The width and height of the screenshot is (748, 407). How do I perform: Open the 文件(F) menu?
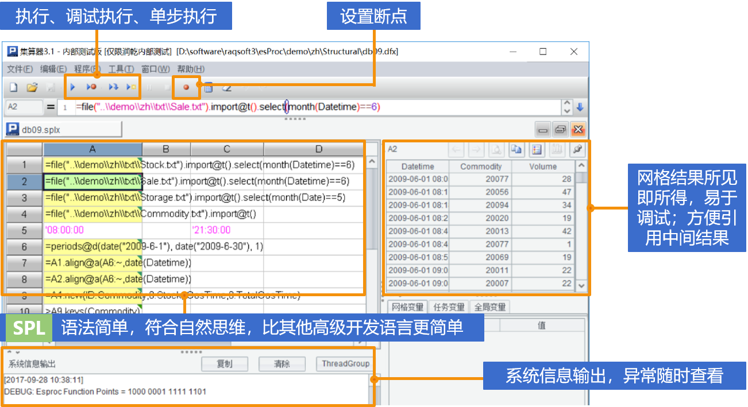click(20, 69)
